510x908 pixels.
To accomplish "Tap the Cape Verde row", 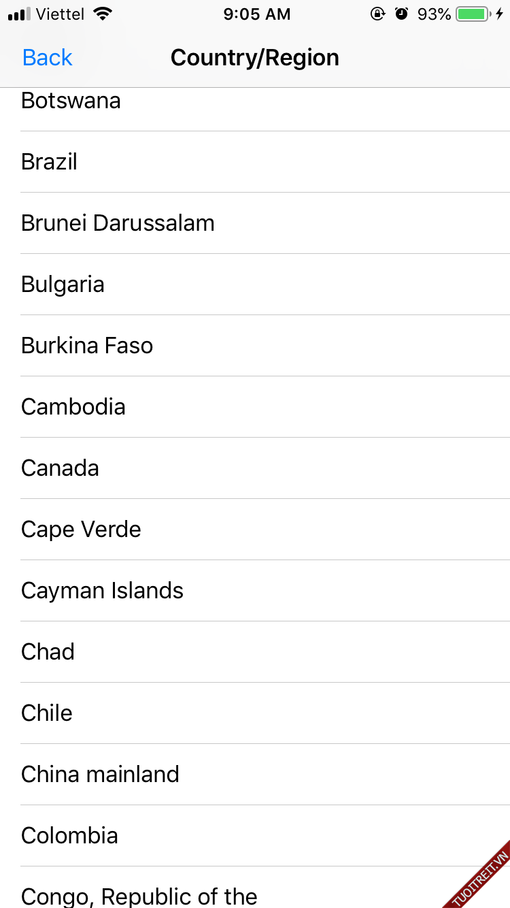I will point(81,530).
